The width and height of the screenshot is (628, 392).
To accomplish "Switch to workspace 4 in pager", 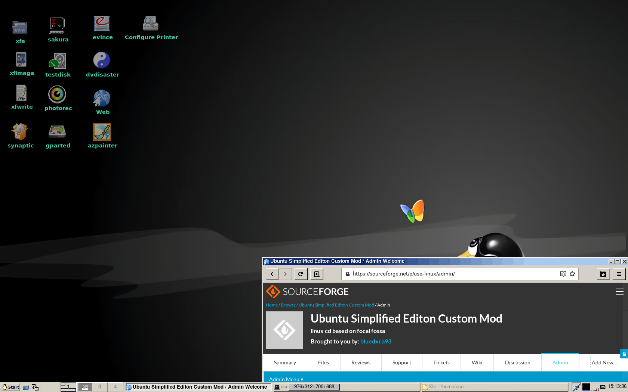I will click(x=115, y=387).
